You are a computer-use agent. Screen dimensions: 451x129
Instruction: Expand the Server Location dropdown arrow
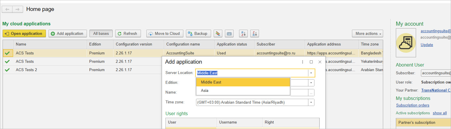point(311,73)
